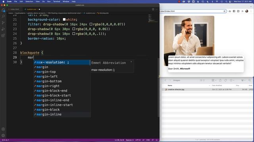The width and height of the screenshot is (254, 142).
Task: Open the Accounts icon in the activity bar
Action: [3, 129]
